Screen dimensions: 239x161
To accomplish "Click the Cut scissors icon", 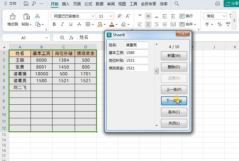I will click(x=37, y=16).
